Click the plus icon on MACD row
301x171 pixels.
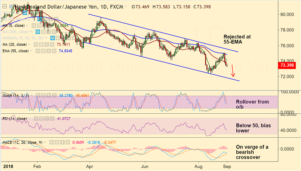click(62, 142)
